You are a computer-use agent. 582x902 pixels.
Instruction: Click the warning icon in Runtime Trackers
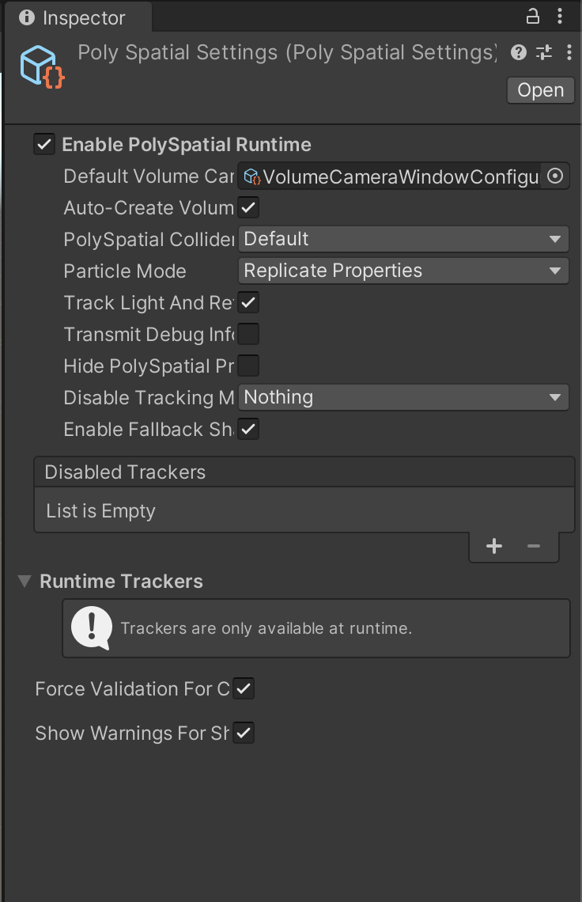pyautogui.click(x=91, y=627)
